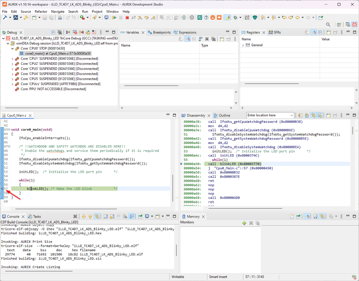
Task: Click the Step Over toolbar icon
Action: click(x=147, y=18)
